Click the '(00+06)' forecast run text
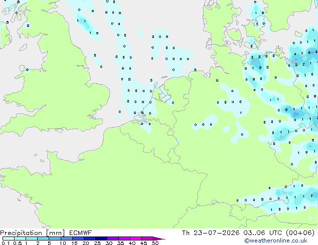Screen dimensions: 318x245 pos(300,233)
